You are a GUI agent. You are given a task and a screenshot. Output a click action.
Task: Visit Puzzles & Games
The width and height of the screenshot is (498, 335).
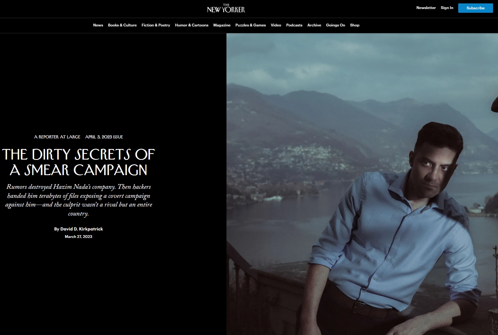250,25
